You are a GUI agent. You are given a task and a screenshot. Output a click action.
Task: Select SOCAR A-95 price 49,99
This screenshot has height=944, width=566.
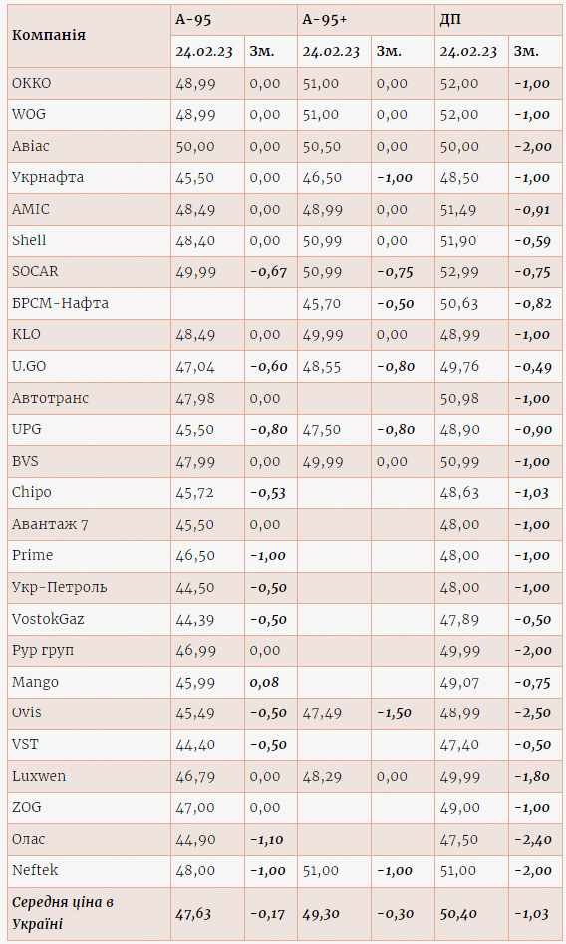coord(195,272)
